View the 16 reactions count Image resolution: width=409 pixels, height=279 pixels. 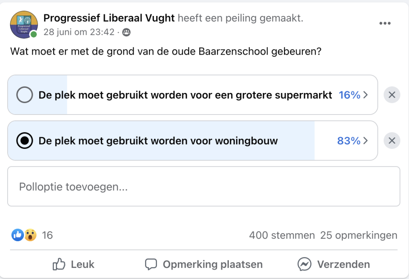pyautogui.click(x=48, y=235)
